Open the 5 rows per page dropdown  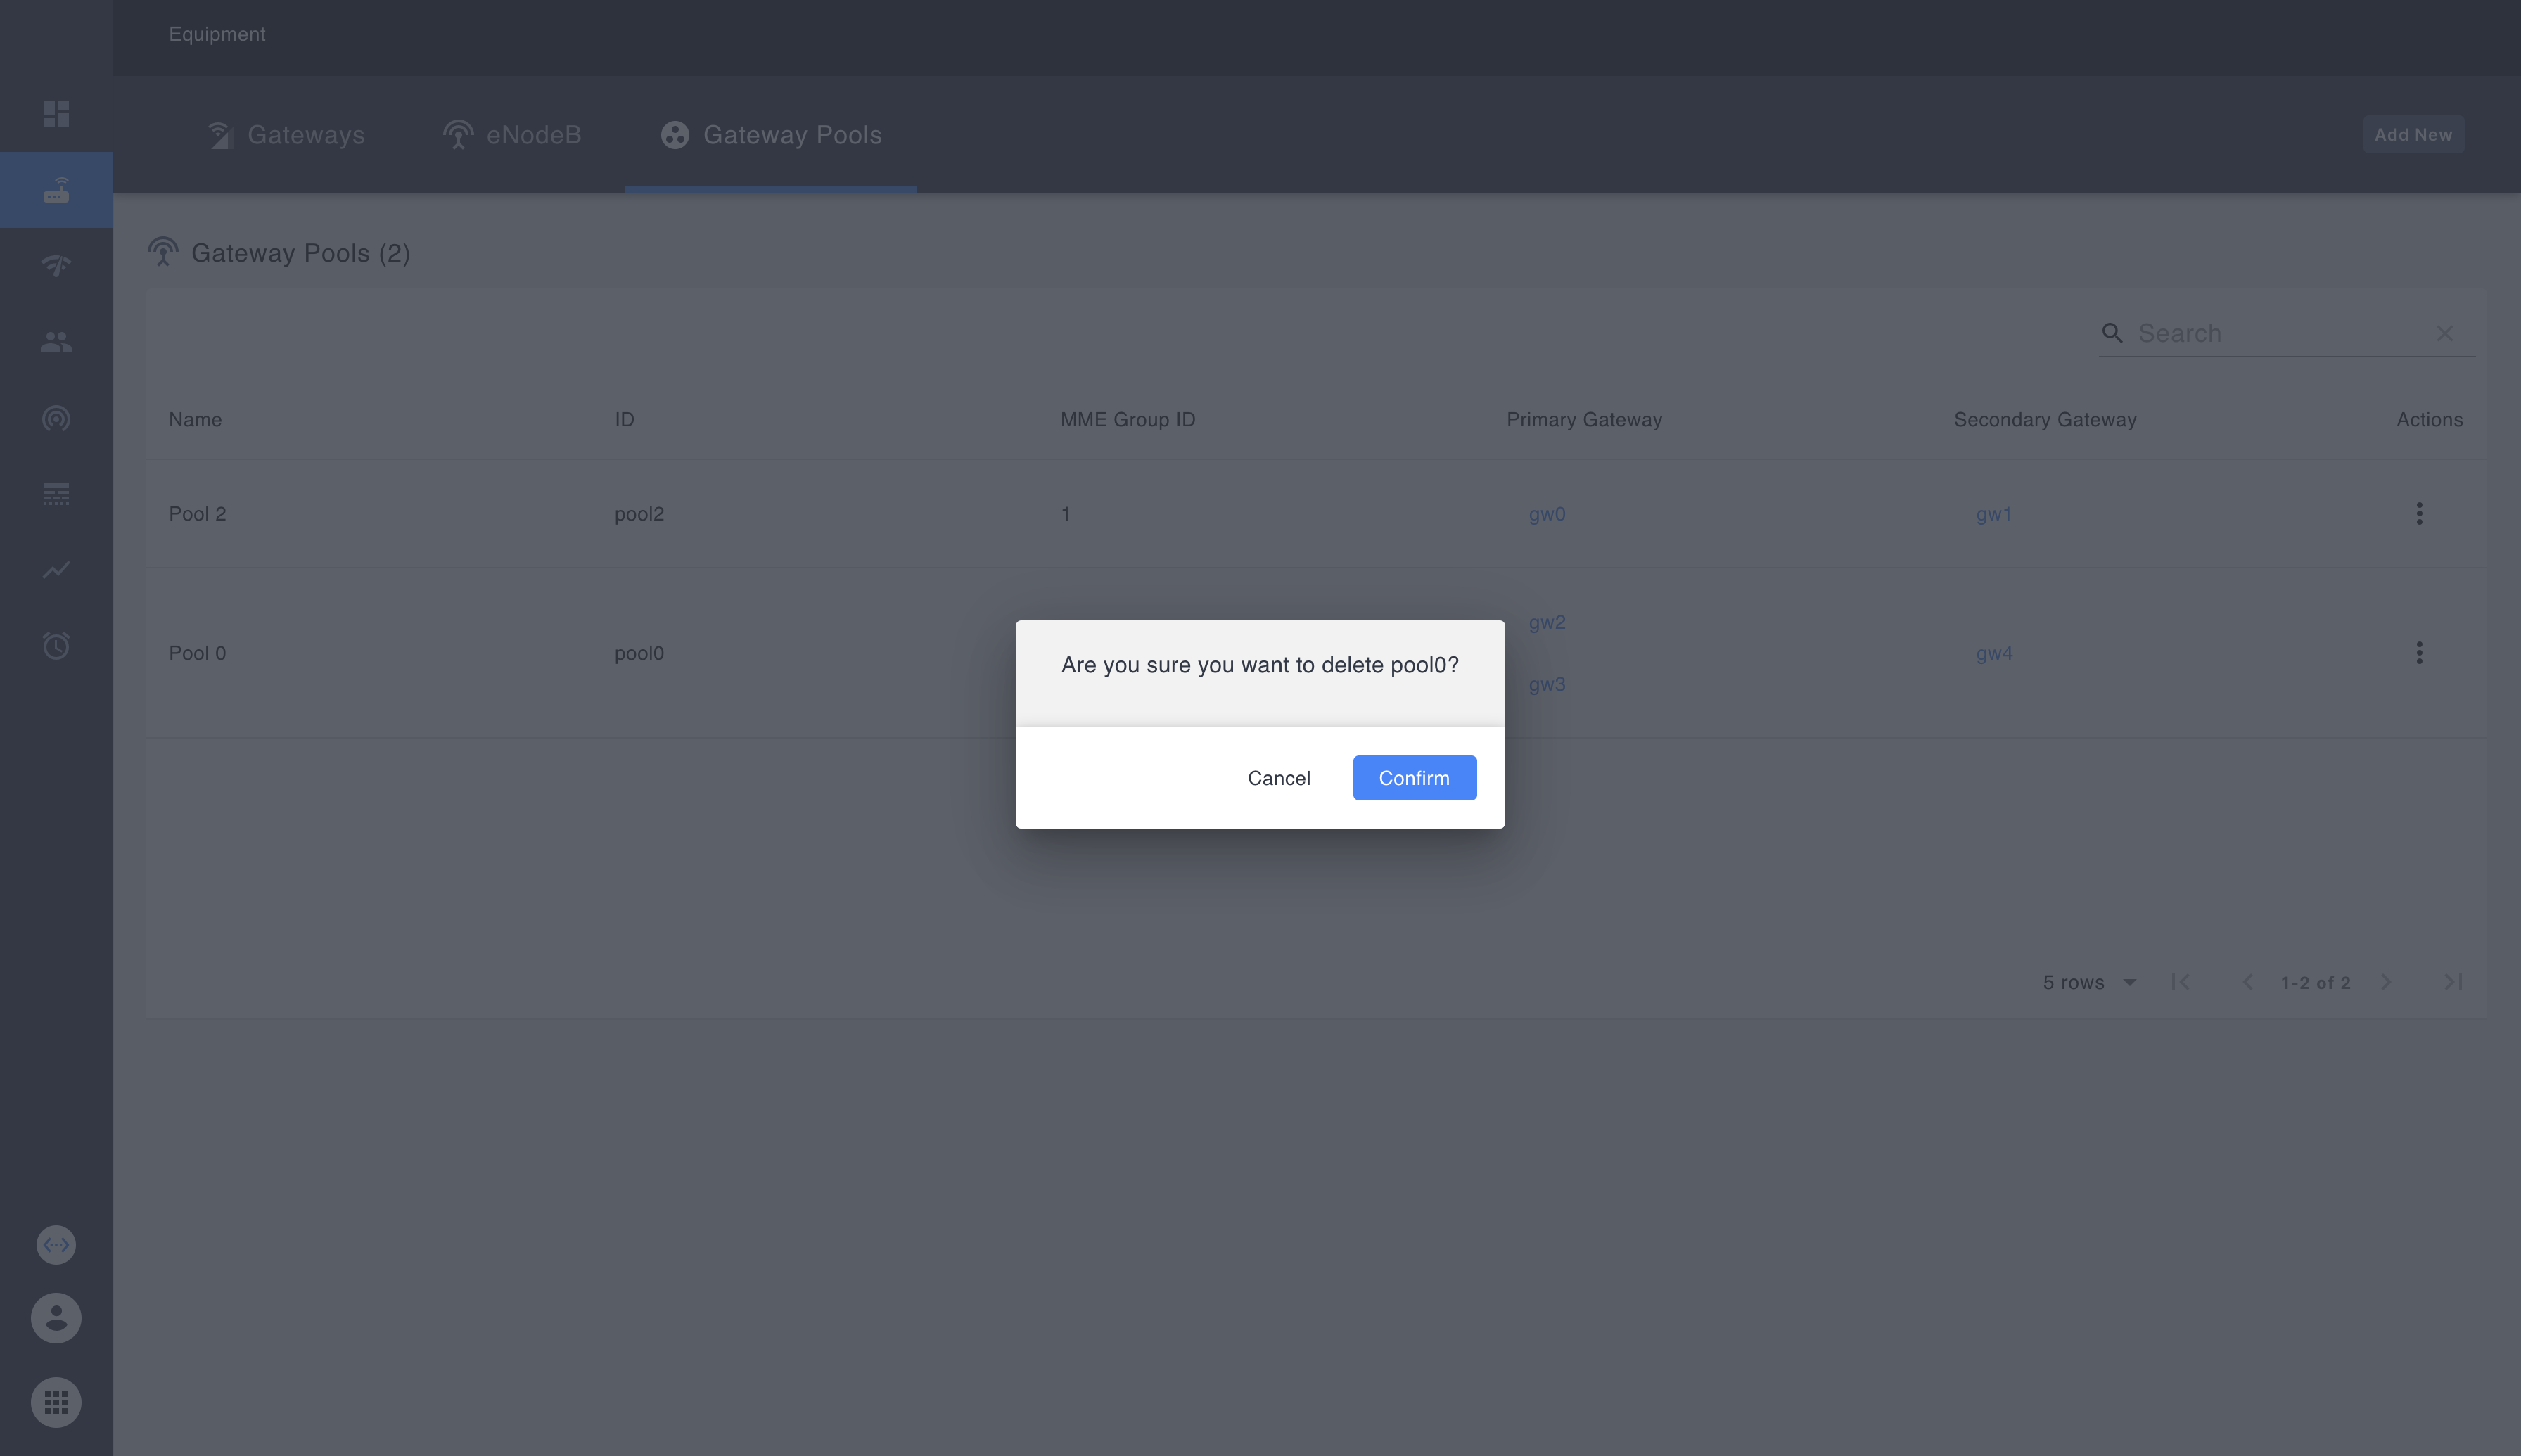(2088, 982)
